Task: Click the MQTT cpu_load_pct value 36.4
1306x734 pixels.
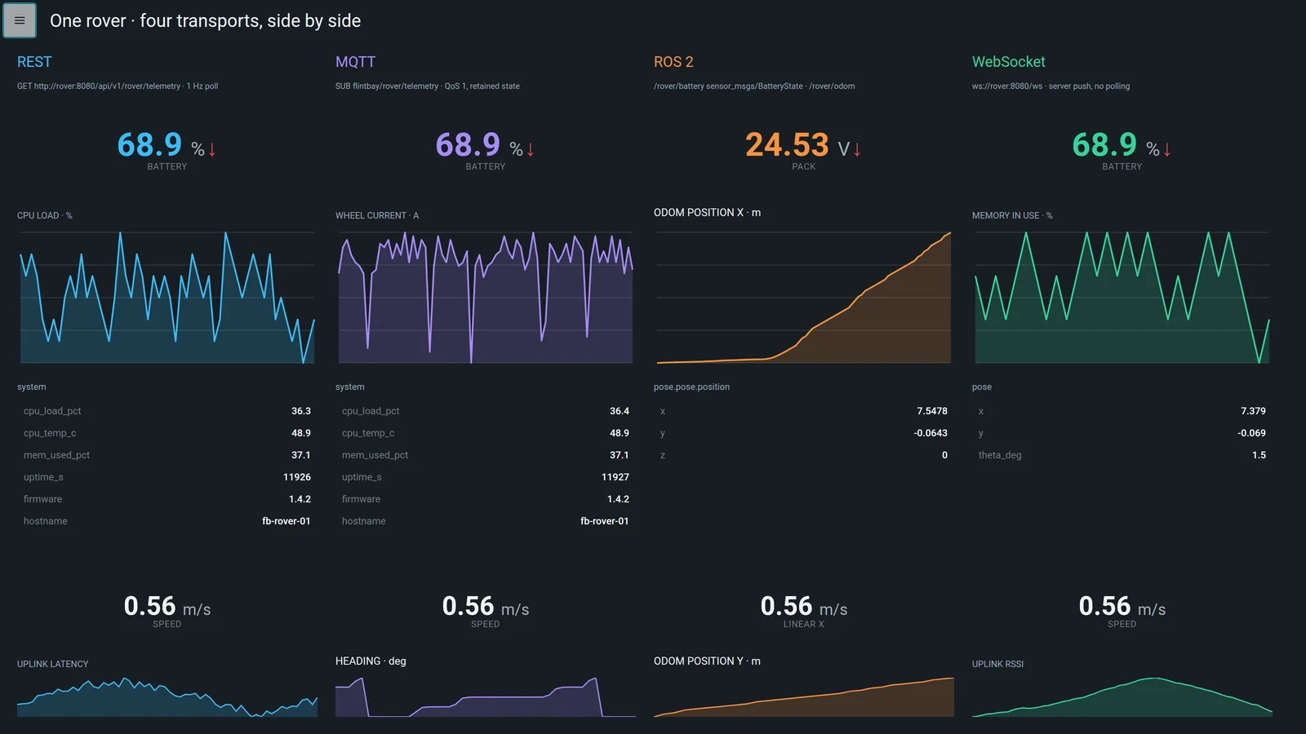Action: [x=620, y=411]
